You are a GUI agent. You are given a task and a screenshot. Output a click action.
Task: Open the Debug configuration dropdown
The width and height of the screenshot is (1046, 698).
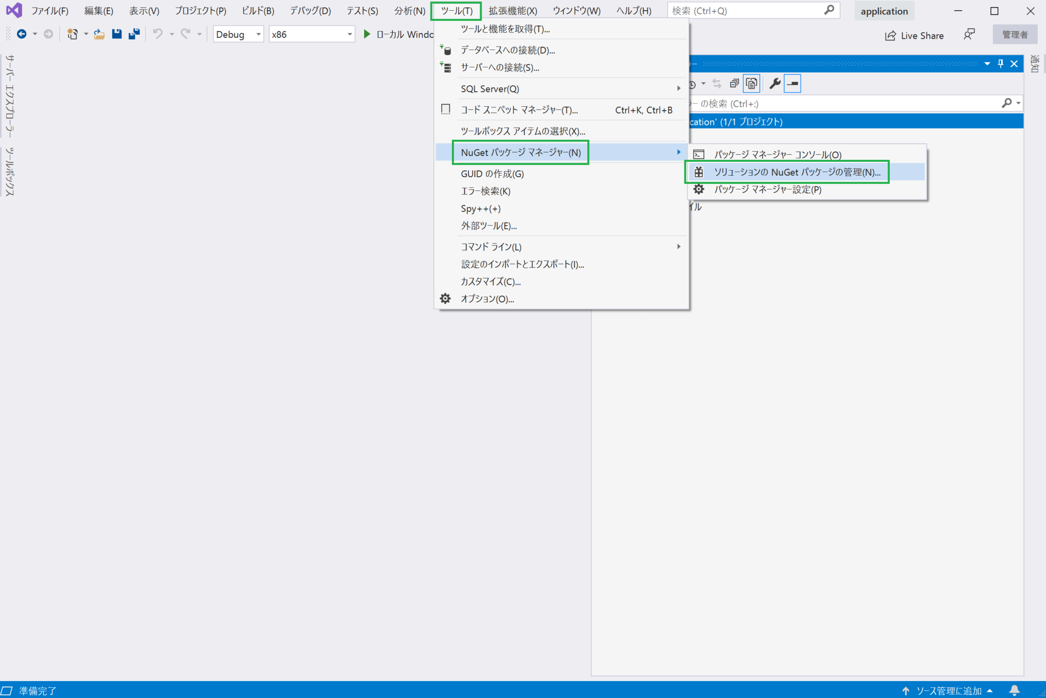click(238, 34)
